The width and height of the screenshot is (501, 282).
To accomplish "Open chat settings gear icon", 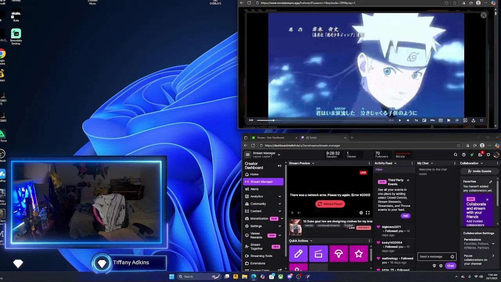I will (441, 266).
